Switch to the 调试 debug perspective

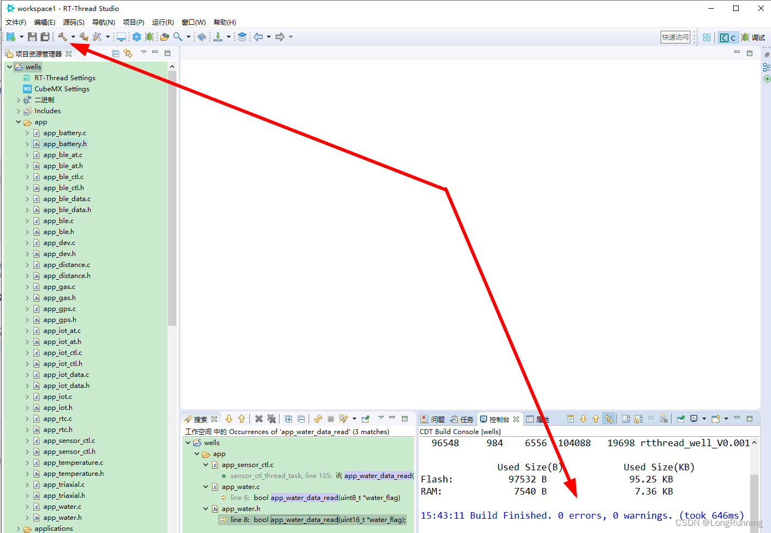point(753,37)
